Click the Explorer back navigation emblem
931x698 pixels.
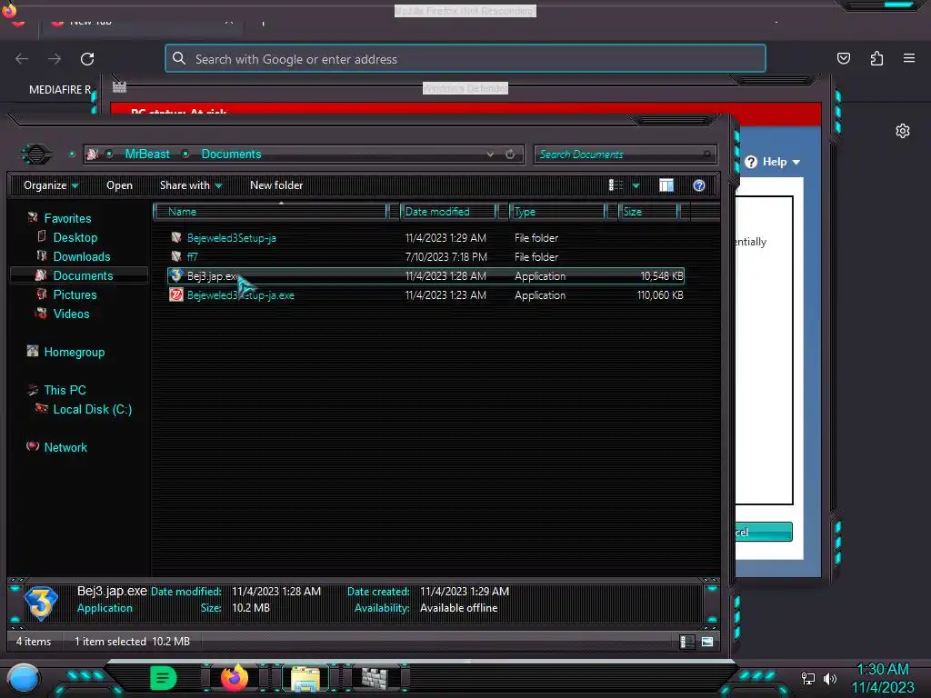(36, 155)
